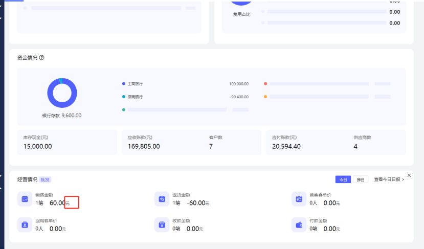Click the 银行存款 donut chart

pyautogui.click(x=62, y=93)
